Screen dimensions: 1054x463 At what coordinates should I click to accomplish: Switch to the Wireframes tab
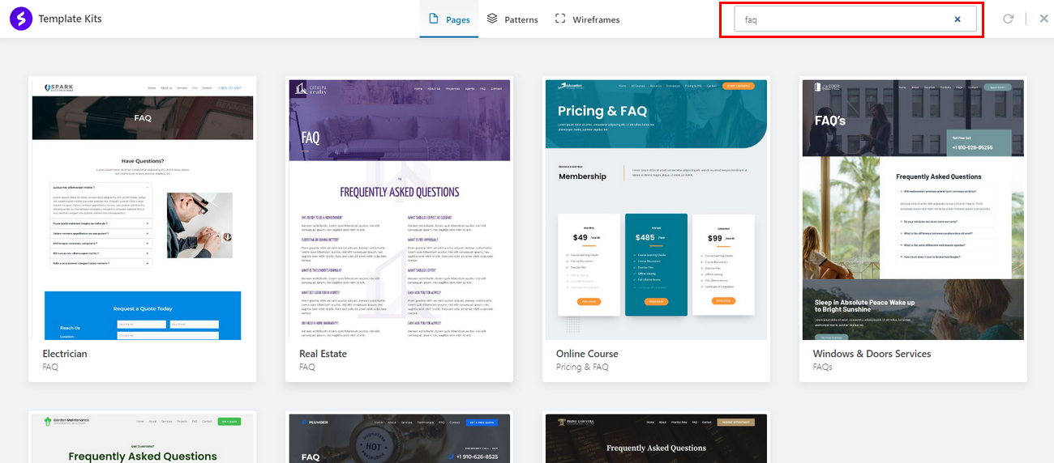click(x=596, y=19)
